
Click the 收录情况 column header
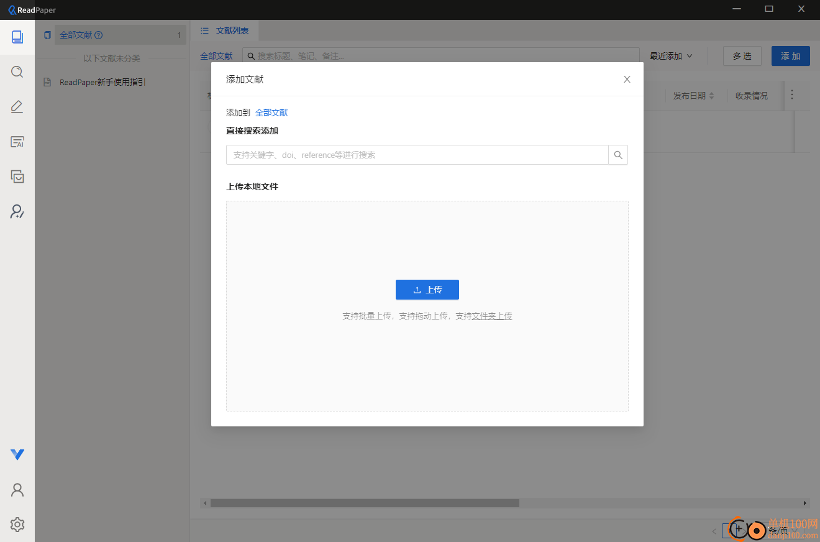coord(752,96)
